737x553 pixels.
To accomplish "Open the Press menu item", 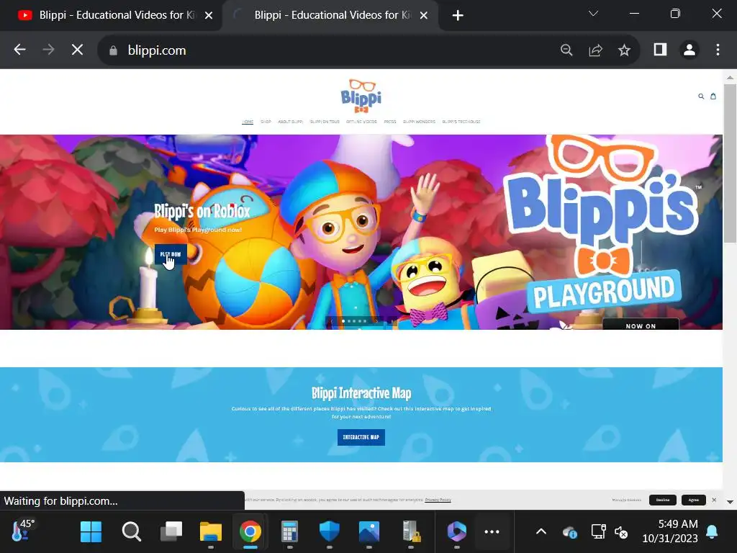I will click(390, 122).
